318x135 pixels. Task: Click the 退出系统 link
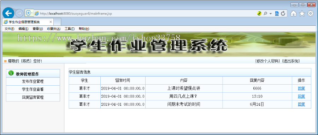pyautogui.click(x=291, y=61)
